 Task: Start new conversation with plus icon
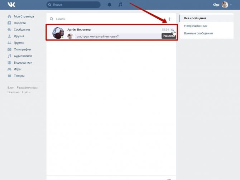169,19
